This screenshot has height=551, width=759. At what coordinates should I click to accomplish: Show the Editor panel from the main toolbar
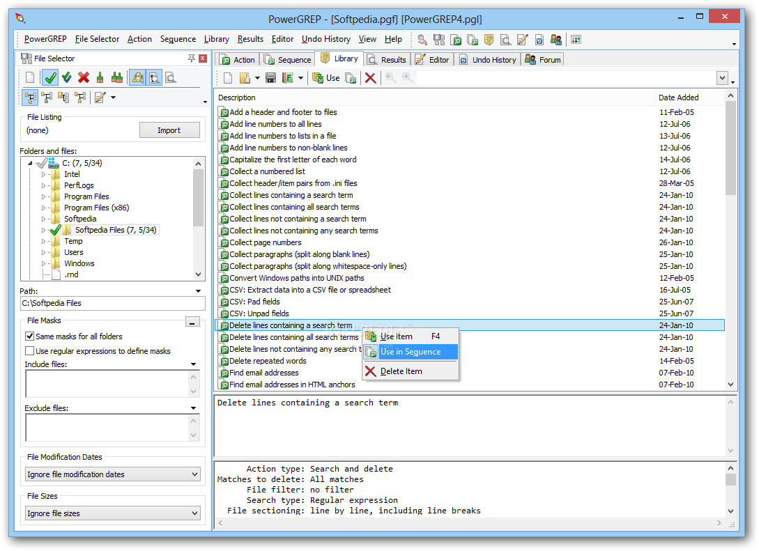(x=522, y=40)
